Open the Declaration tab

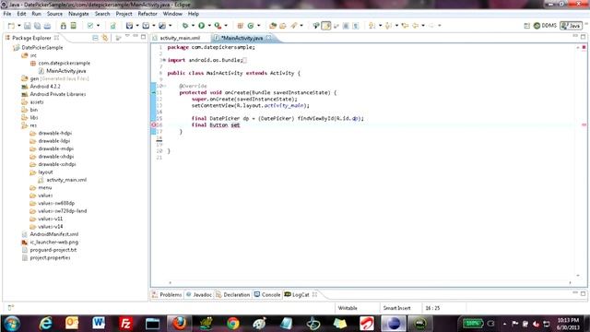(233, 295)
